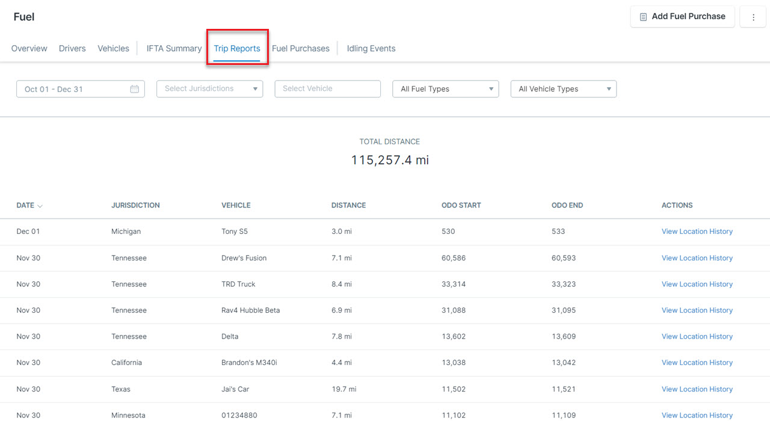
Task: Click the DATE column sort arrow
Action: pos(40,206)
